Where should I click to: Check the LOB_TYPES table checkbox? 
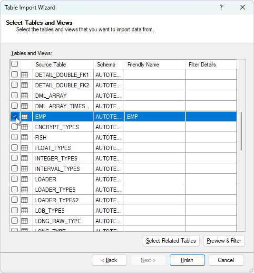pyautogui.click(x=14, y=210)
